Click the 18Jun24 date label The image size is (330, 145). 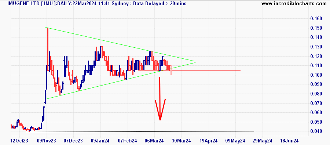click(x=290, y=141)
